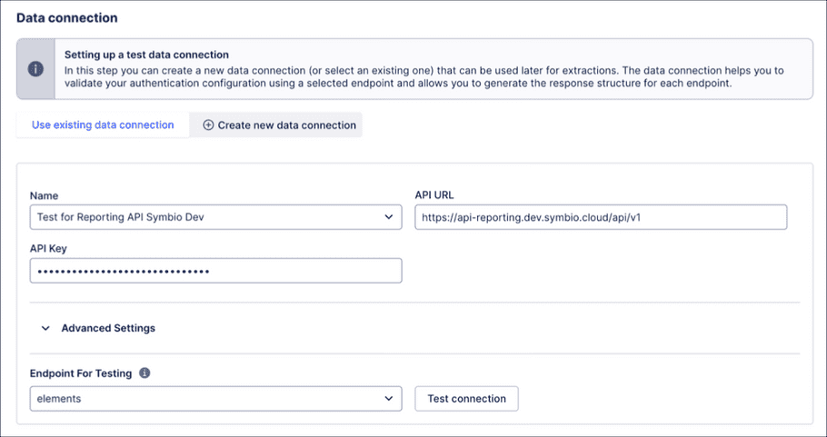Open the Create new data connection tab
Screen dimensions: 827x437
(276, 125)
